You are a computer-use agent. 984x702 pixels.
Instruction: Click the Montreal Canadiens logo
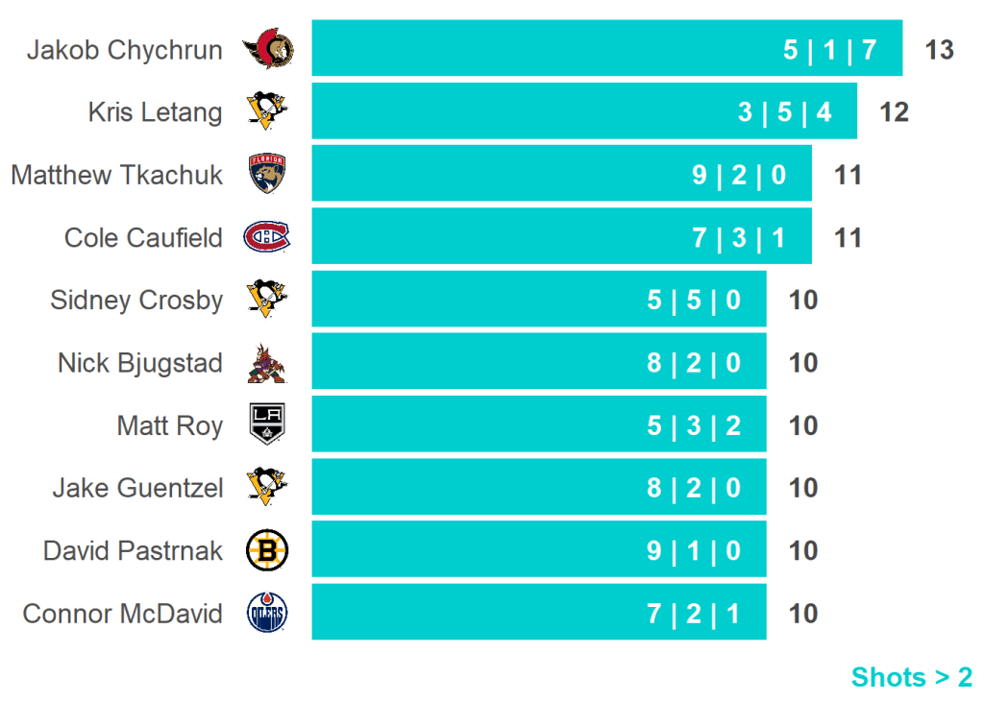[x=266, y=237]
